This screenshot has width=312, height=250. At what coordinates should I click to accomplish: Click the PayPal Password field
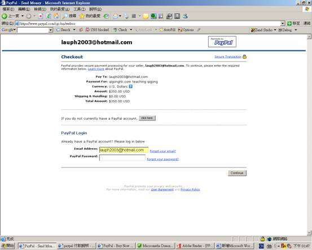[x=122, y=158]
